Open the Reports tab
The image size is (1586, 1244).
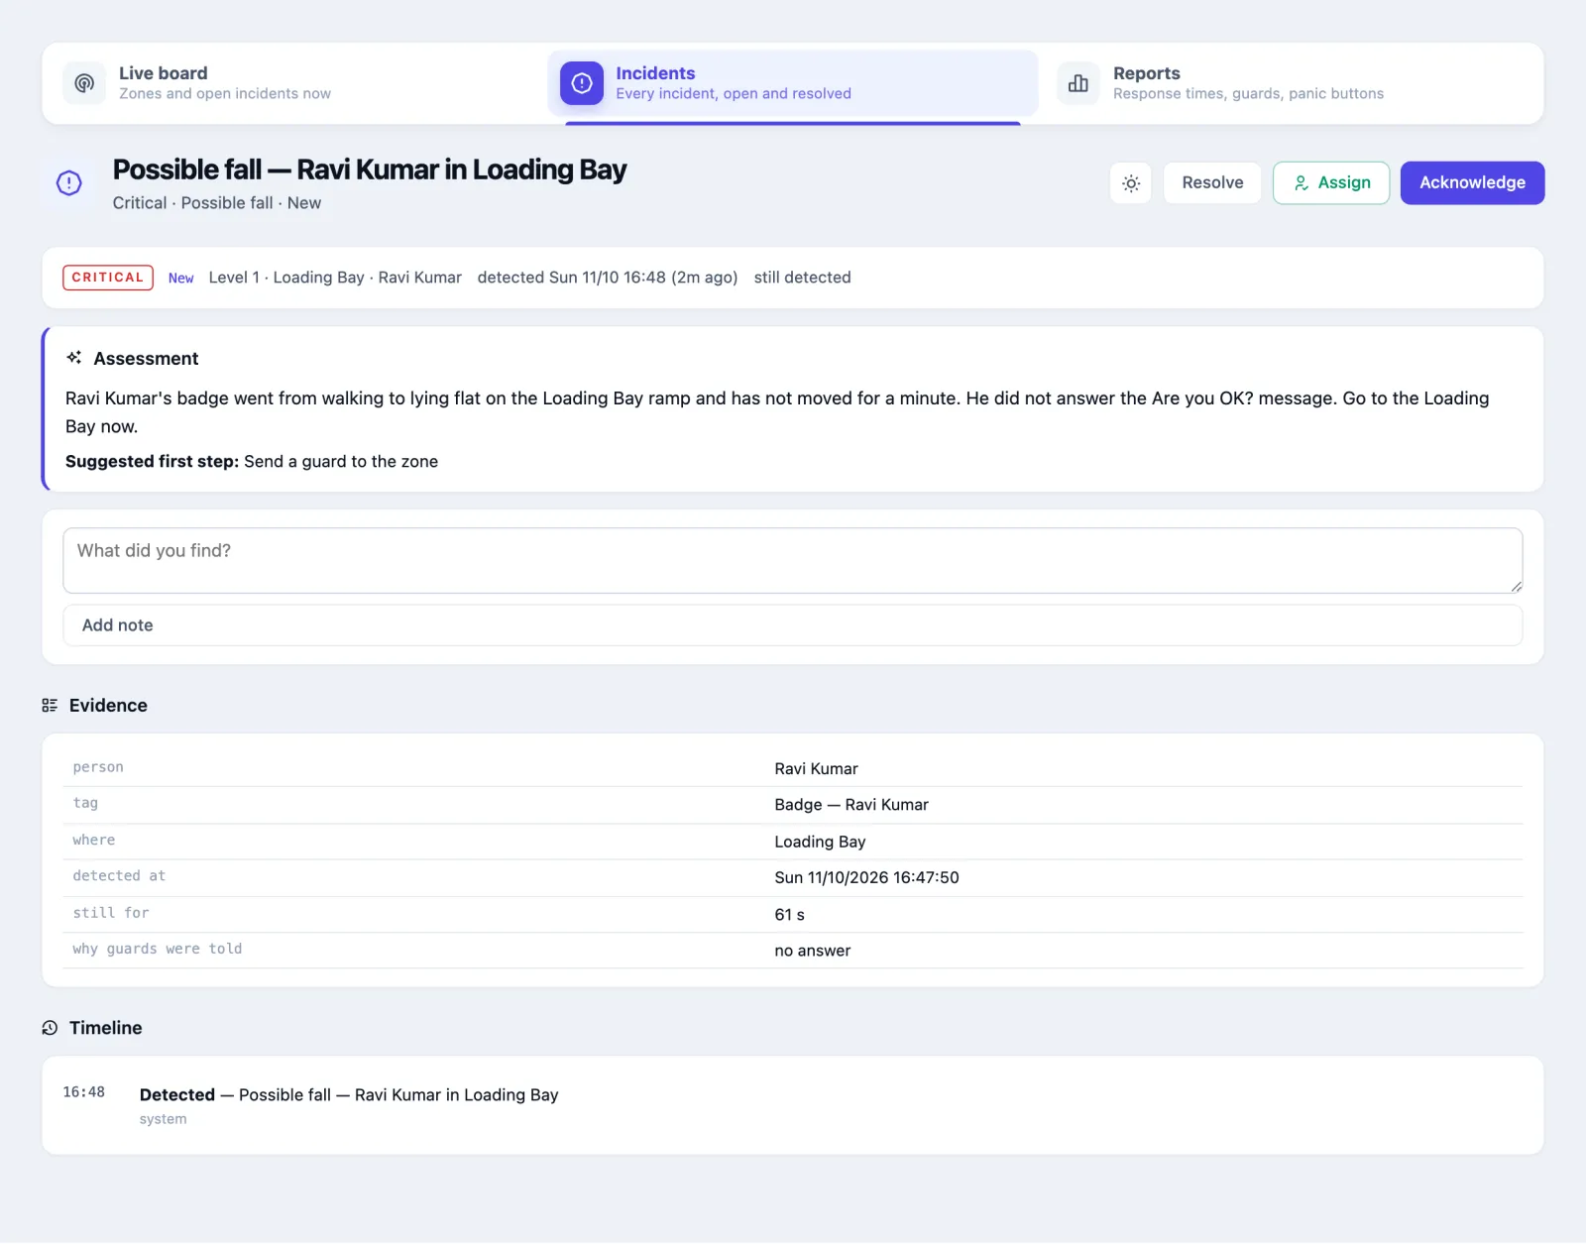pyautogui.click(x=1291, y=83)
